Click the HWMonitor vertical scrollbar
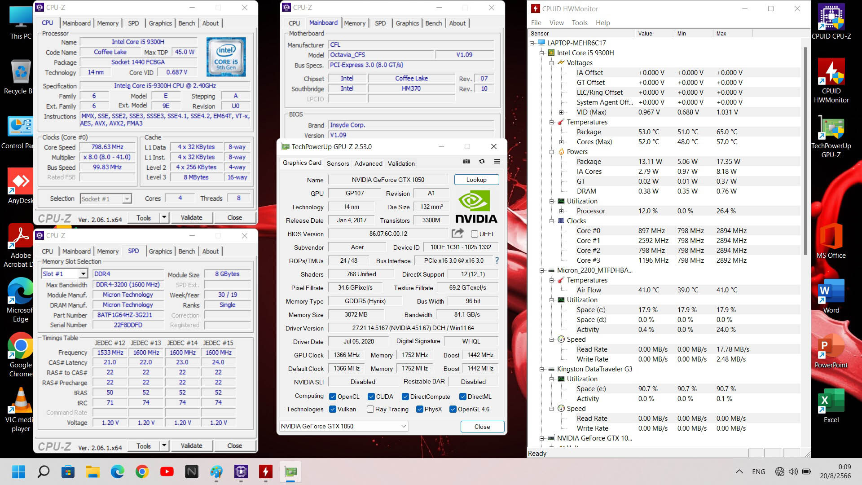Viewport: 862px width, 485px height. [x=805, y=150]
